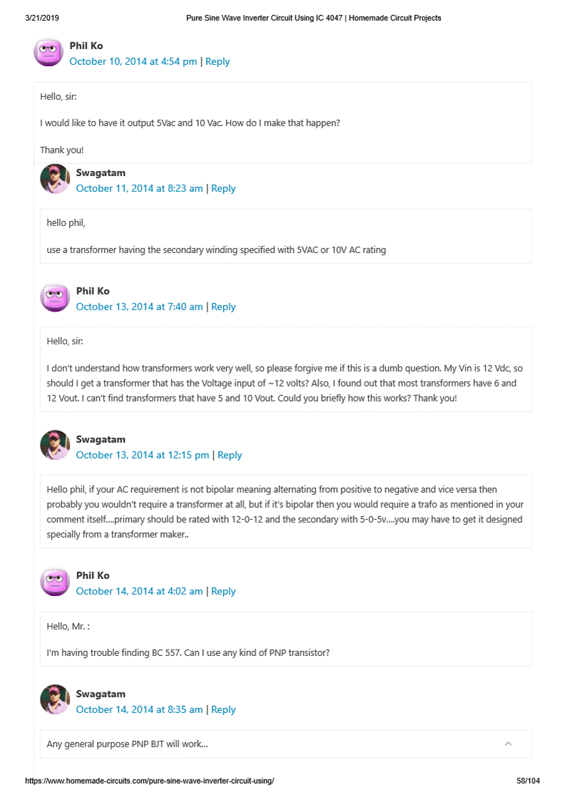Reply to Phil Ko's 4:54 pm comment
Viewport: 565px width, 800px height.
[217, 61]
